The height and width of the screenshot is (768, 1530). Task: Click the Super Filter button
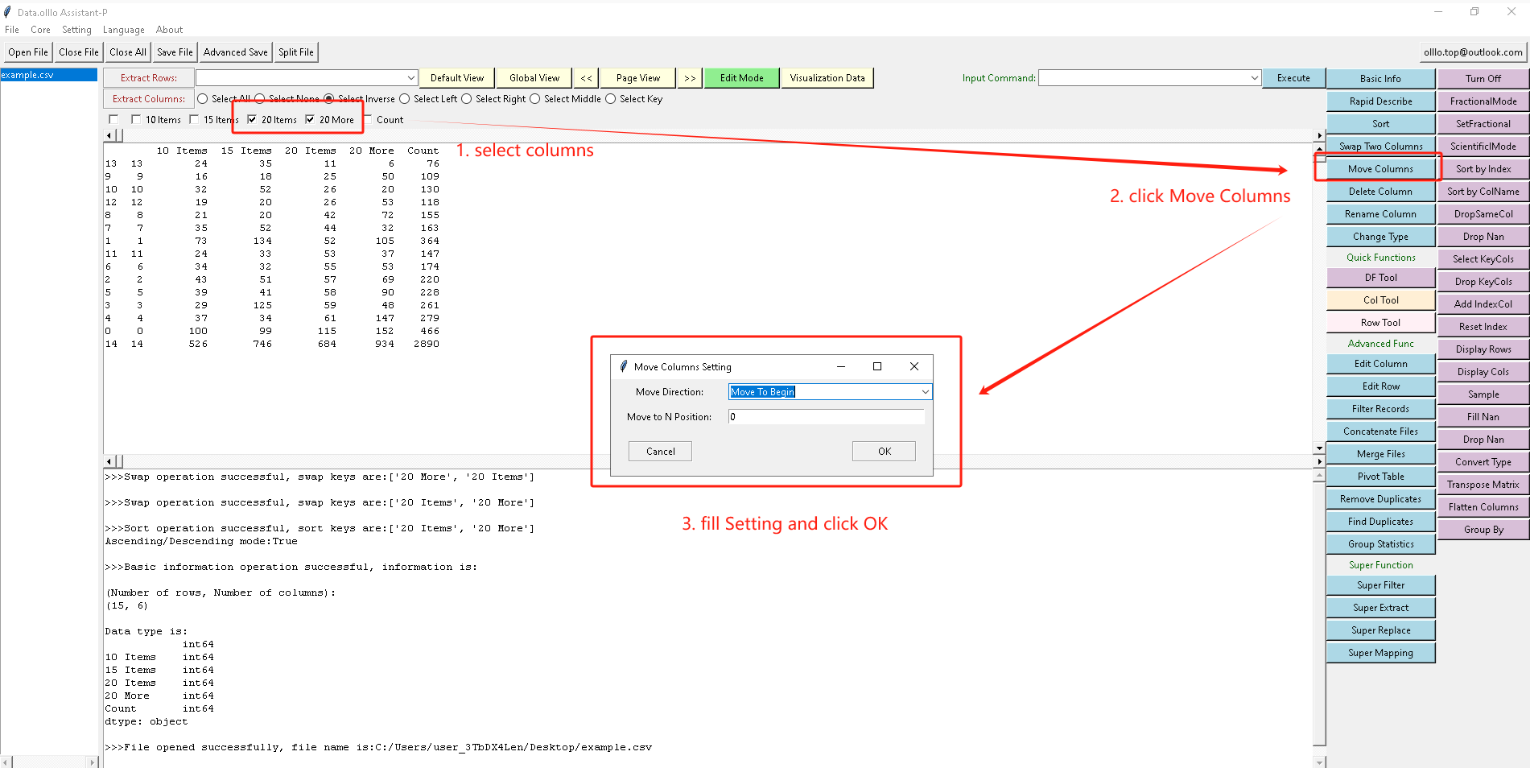click(x=1380, y=585)
